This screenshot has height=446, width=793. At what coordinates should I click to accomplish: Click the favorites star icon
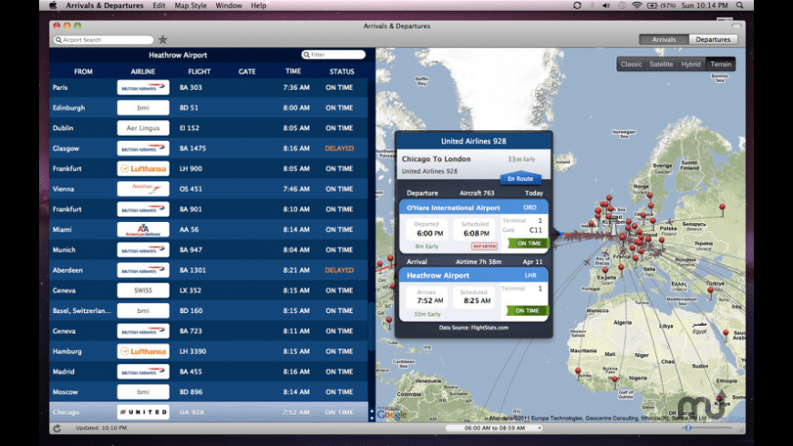coord(162,39)
